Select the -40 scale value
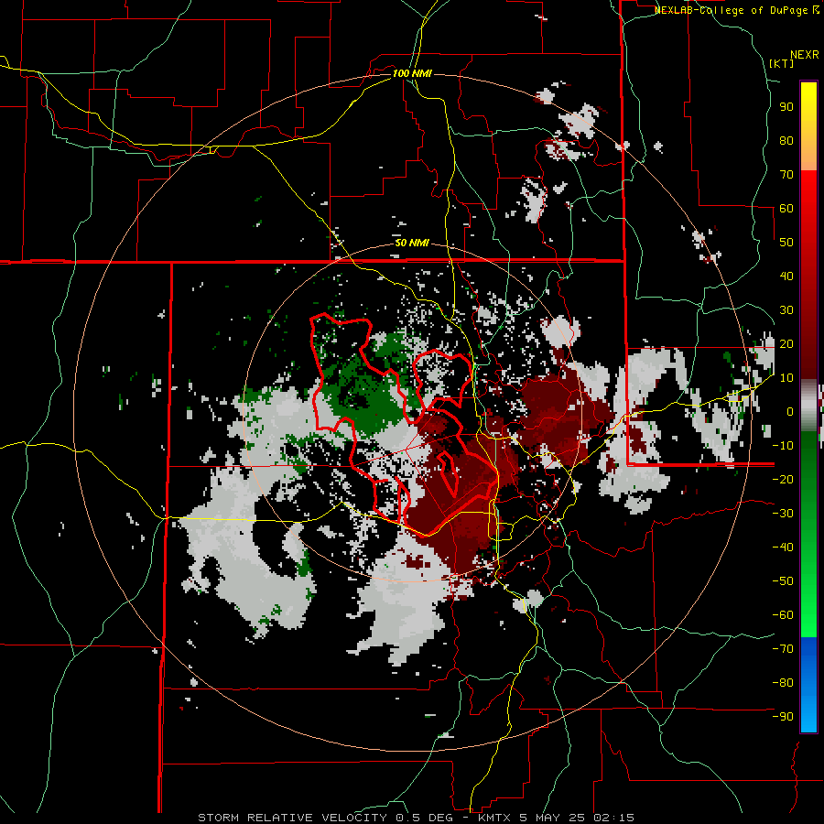Viewport: 824px width, 824px height. pyautogui.click(x=783, y=548)
